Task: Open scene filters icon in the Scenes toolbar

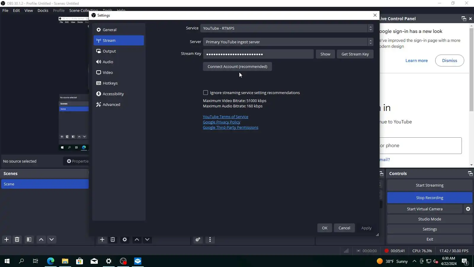Action: (29, 239)
